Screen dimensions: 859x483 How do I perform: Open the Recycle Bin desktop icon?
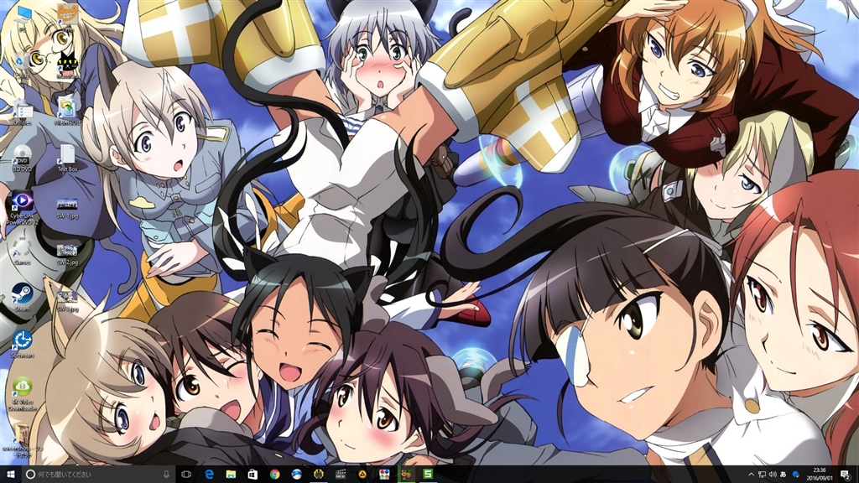(22, 65)
